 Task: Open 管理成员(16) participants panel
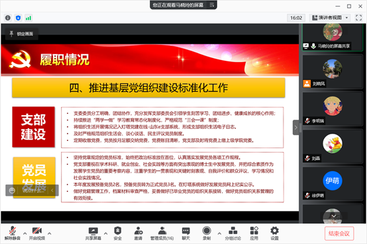[162, 233]
